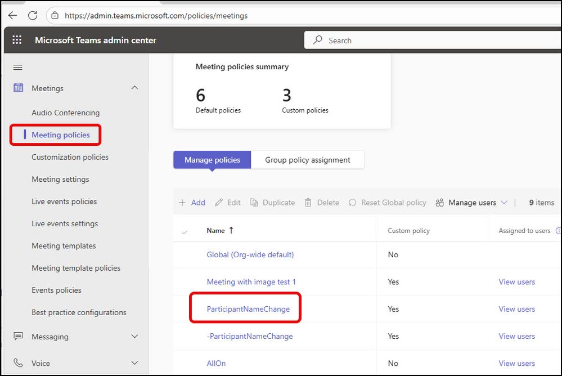View users for ParticipantNameChange row
562x376 pixels.
click(516, 309)
